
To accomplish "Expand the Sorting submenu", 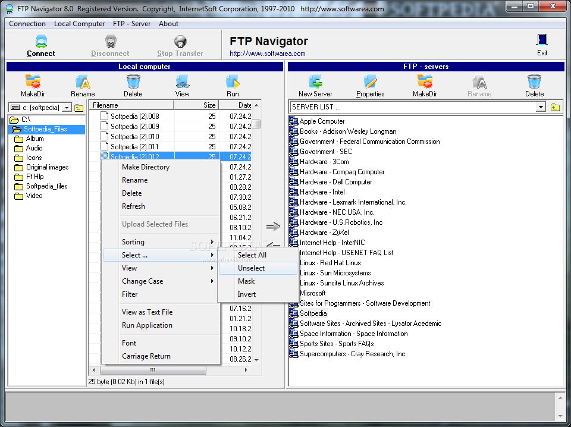I will tap(161, 242).
